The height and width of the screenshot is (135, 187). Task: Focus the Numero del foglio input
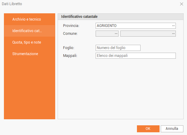pyautogui.click(x=118, y=48)
